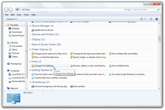Image resolution: width=165 pixels, height=110 pixels.
Task: Collapse the Getting Started group
Action: [30, 70]
